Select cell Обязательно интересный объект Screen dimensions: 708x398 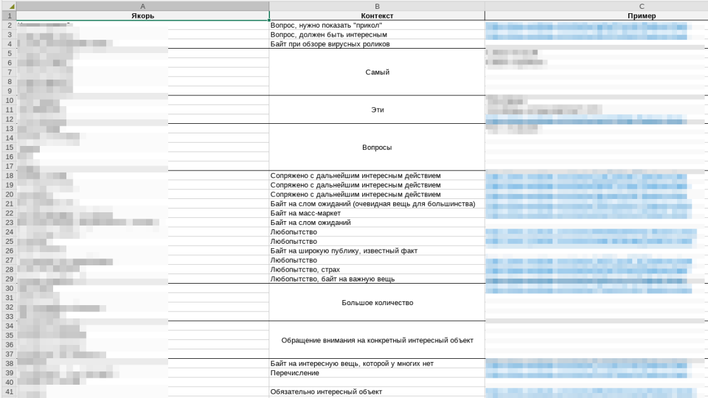377,392
